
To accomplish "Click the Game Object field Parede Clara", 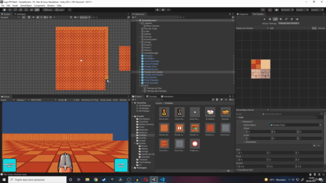I will (x=295, y=125).
